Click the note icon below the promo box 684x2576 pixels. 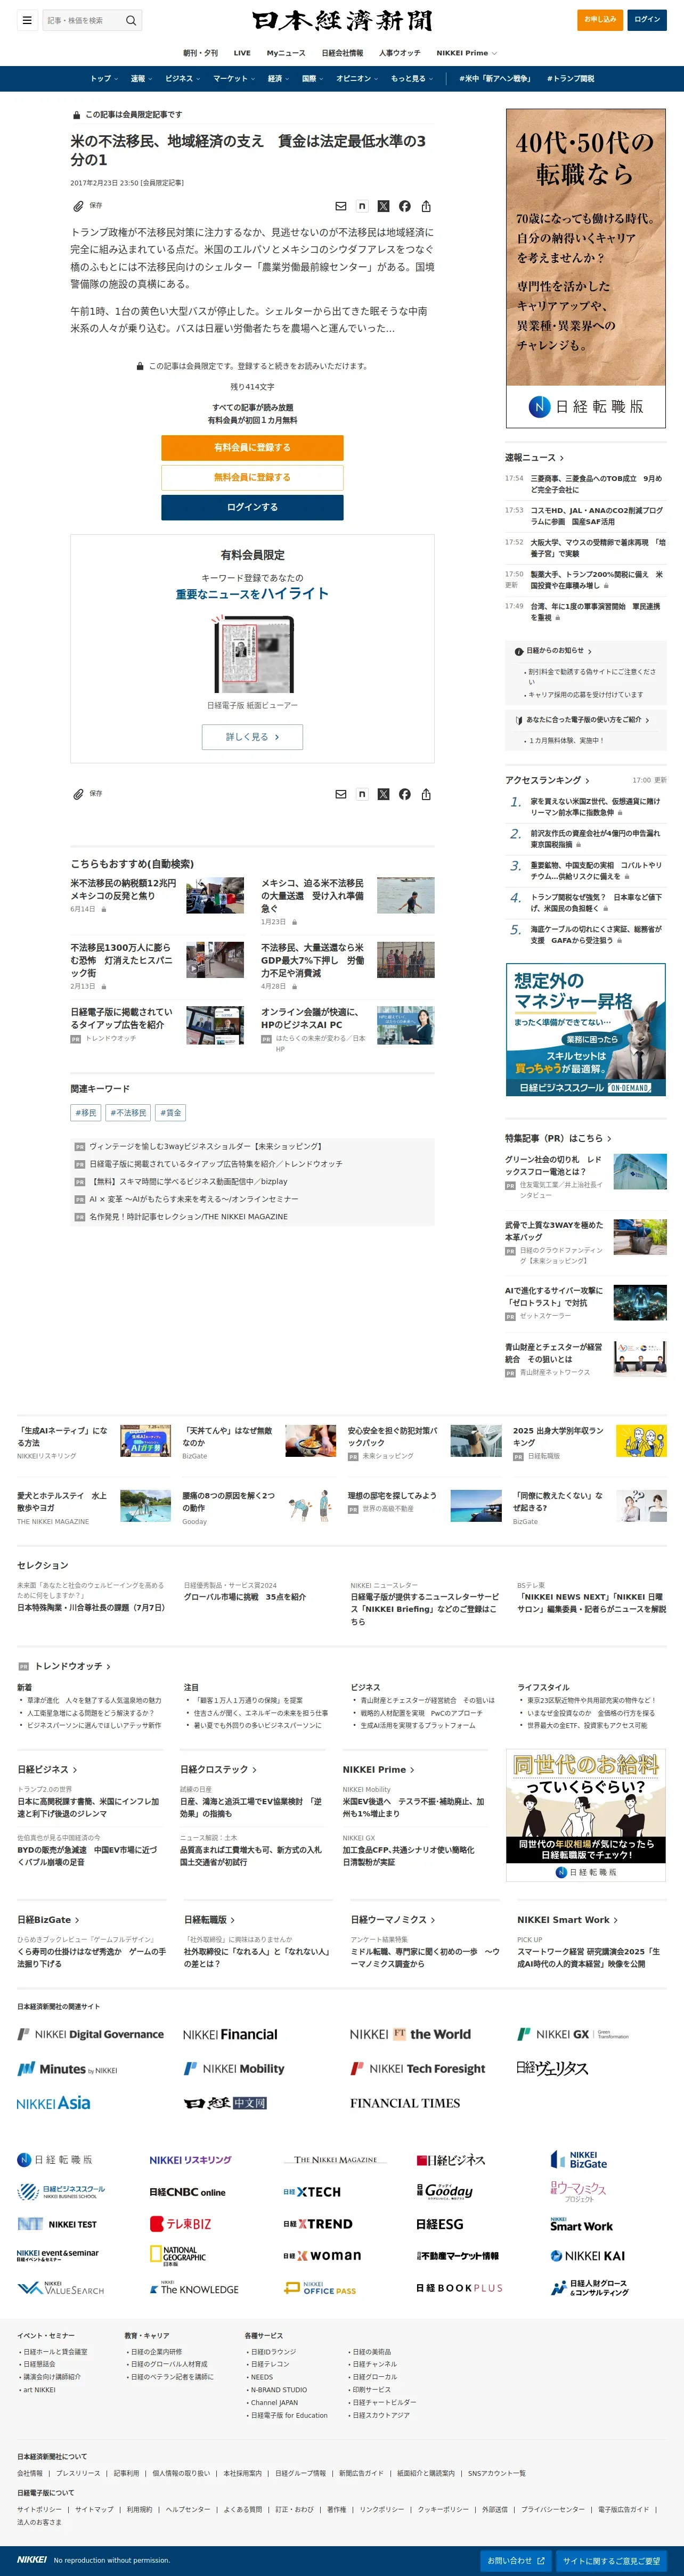(x=362, y=794)
